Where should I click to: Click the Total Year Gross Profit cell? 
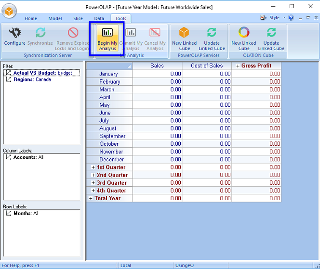coord(256,198)
